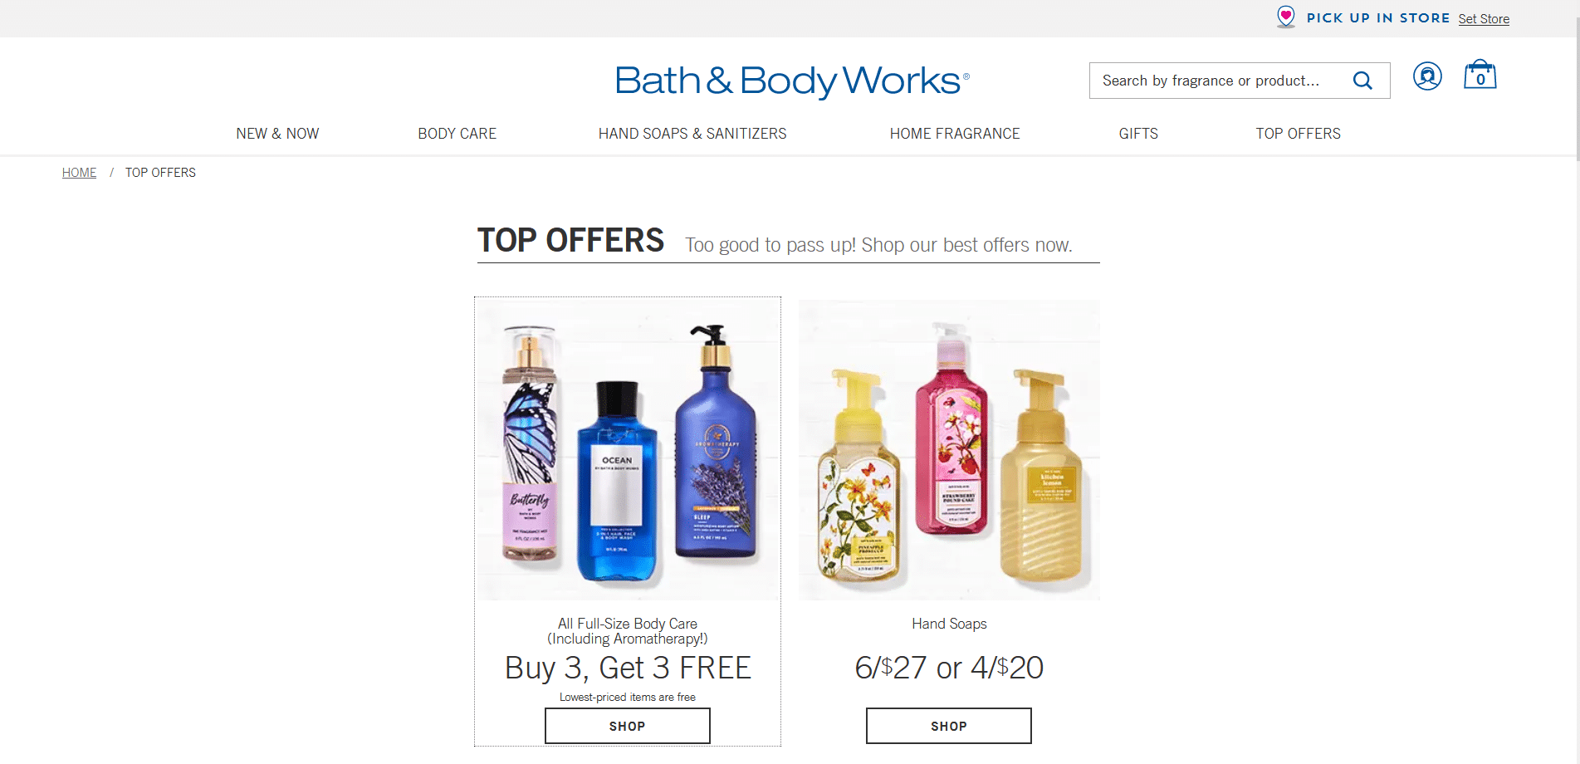This screenshot has height=764, width=1580.
Task: Click the Set Store link
Action: (1484, 19)
